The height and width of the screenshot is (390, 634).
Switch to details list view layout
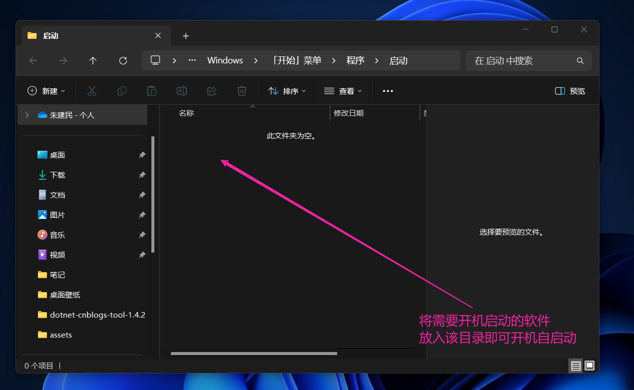576,366
